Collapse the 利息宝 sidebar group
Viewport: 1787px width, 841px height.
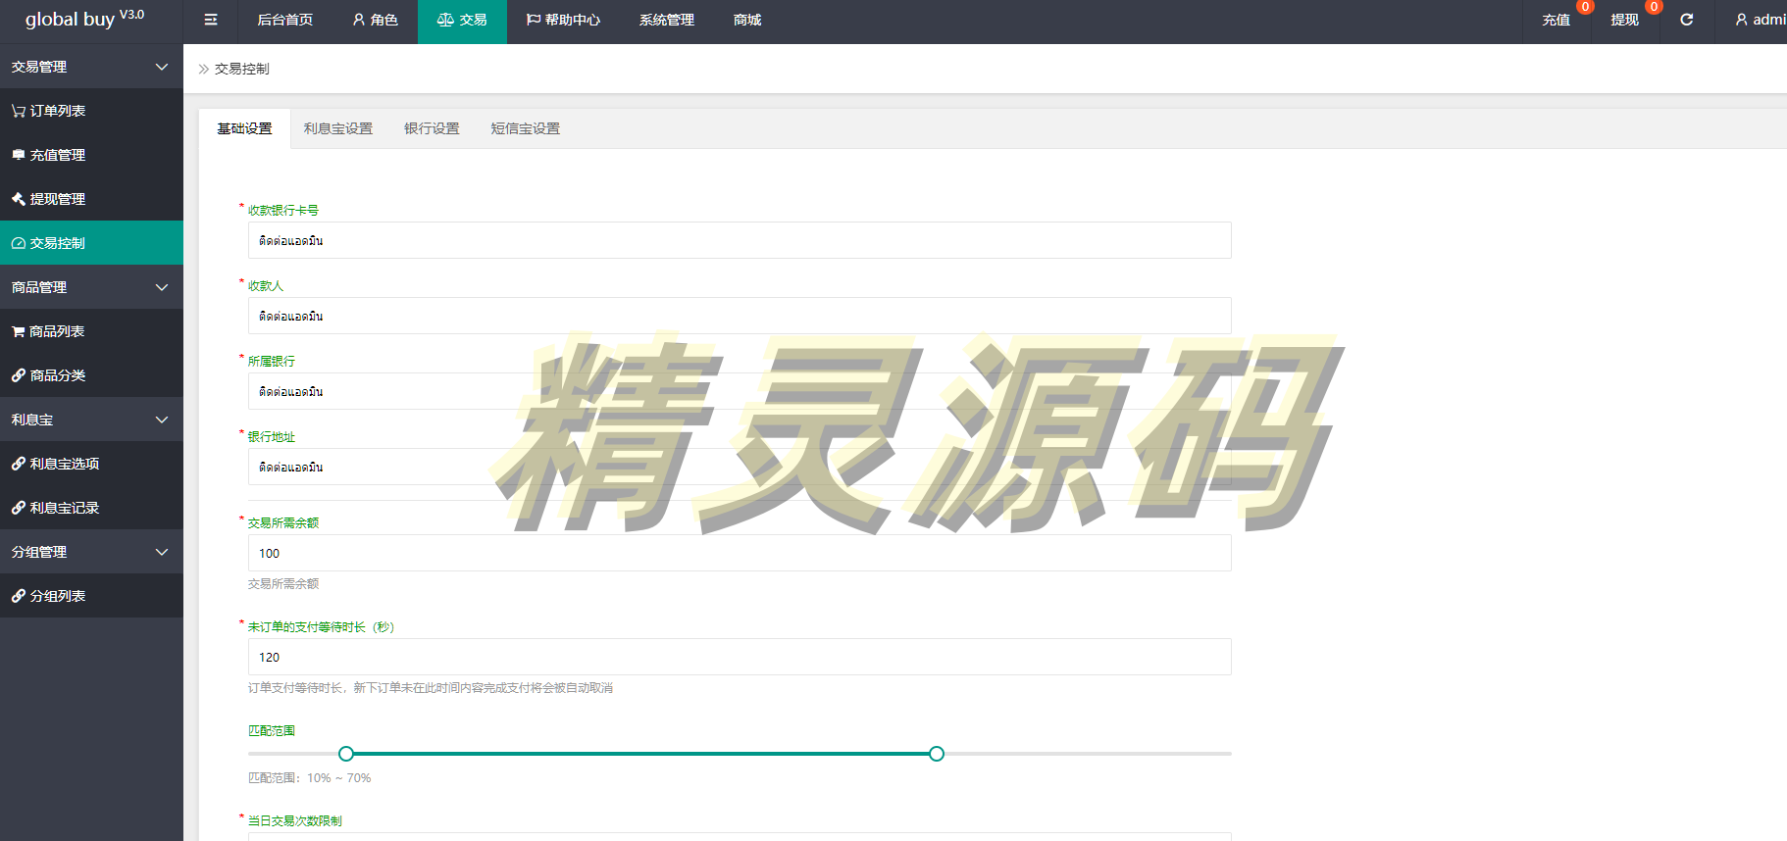[91, 420]
